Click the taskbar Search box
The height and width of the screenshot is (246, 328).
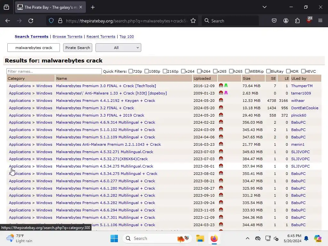tap(157, 238)
